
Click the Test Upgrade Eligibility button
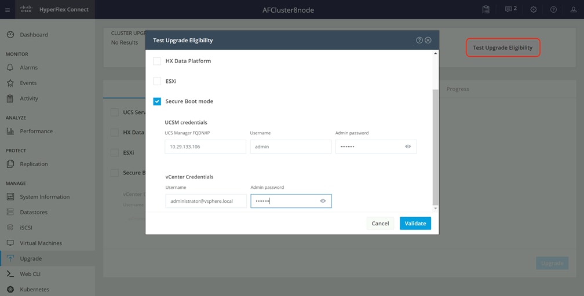(x=503, y=47)
